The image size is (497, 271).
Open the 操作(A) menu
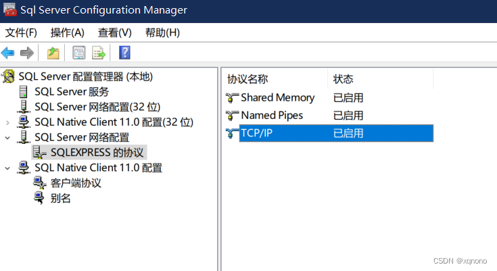pyautogui.click(x=67, y=32)
